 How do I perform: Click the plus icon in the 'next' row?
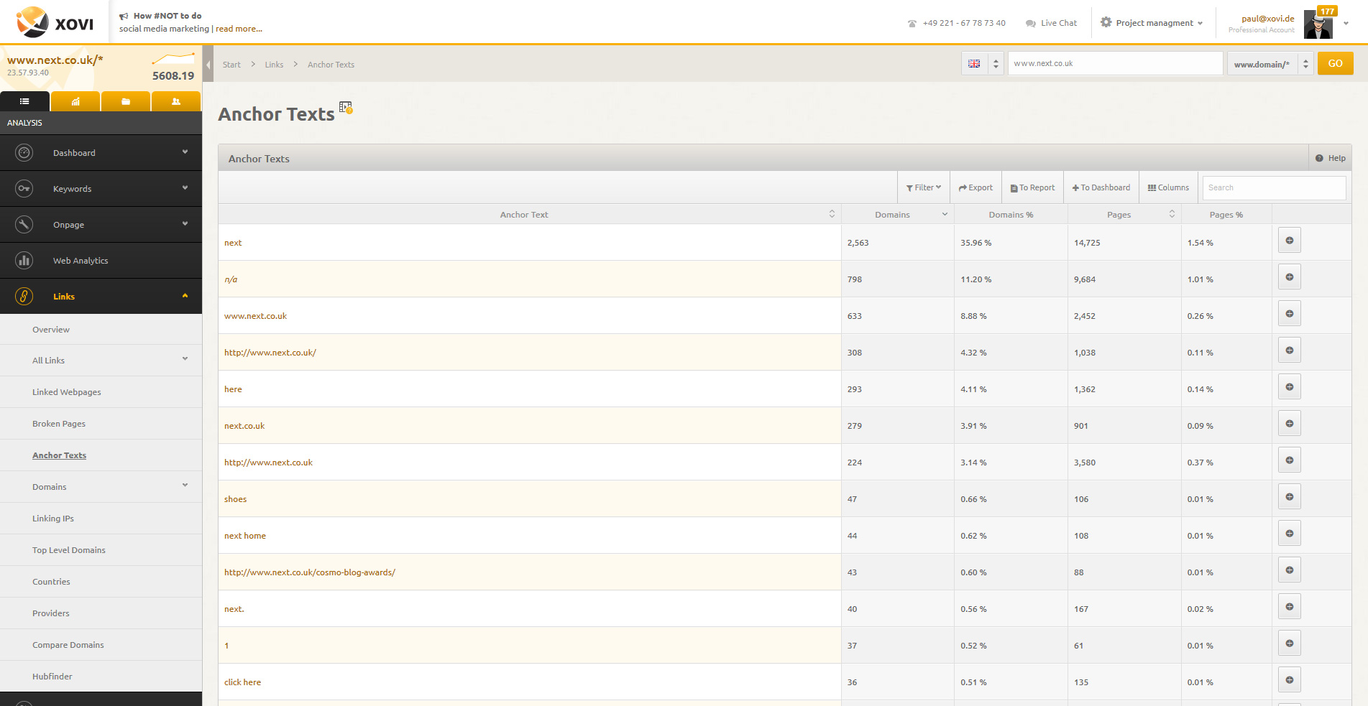(1289, 241)
